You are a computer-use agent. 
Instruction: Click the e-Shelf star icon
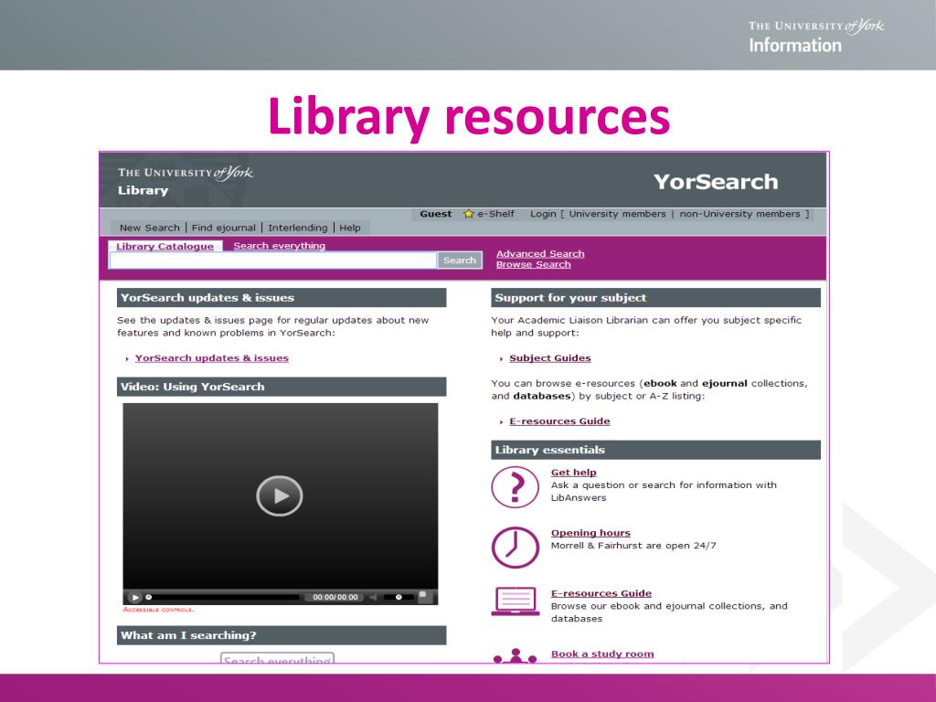[469, 214]
